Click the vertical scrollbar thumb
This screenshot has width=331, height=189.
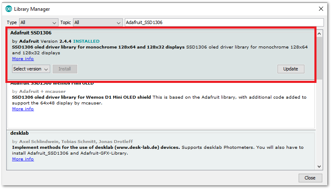click(x=319, y=58)
